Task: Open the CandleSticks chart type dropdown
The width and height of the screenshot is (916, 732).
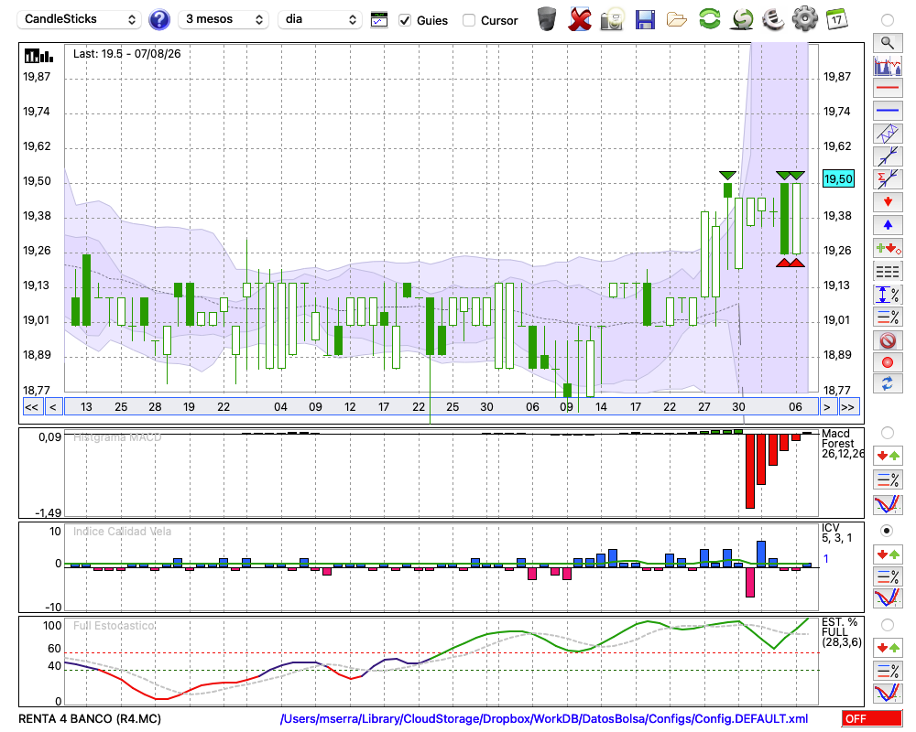Action: [80, 19]
